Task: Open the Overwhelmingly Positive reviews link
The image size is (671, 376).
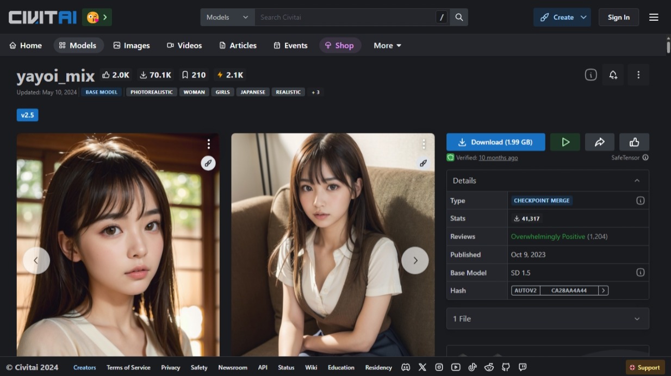Action: [x=548, y=236]
